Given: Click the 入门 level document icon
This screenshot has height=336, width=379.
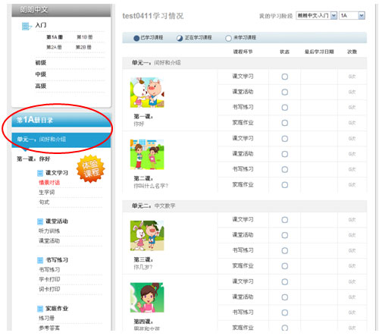Looking at the screenshot, I should coord(27,26).
